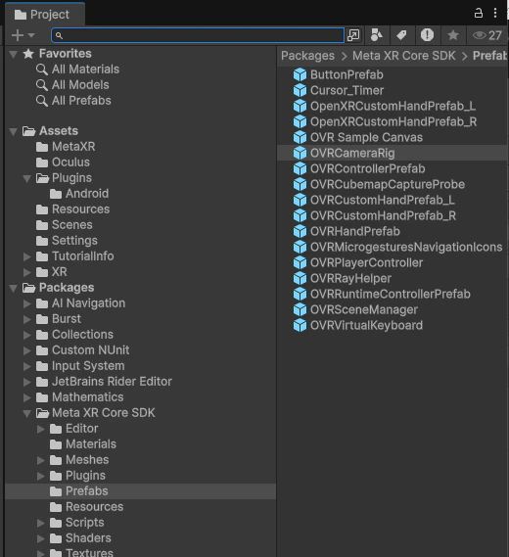Select Resources folder under Meta XR Core SDK
This screenshot has height=557, width=509.
click(x=86, y=506)
